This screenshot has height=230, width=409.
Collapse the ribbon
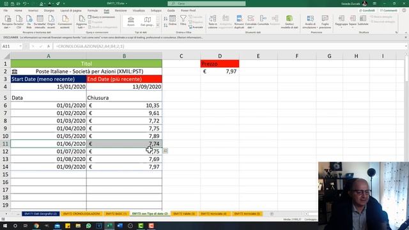coord(406,33)
